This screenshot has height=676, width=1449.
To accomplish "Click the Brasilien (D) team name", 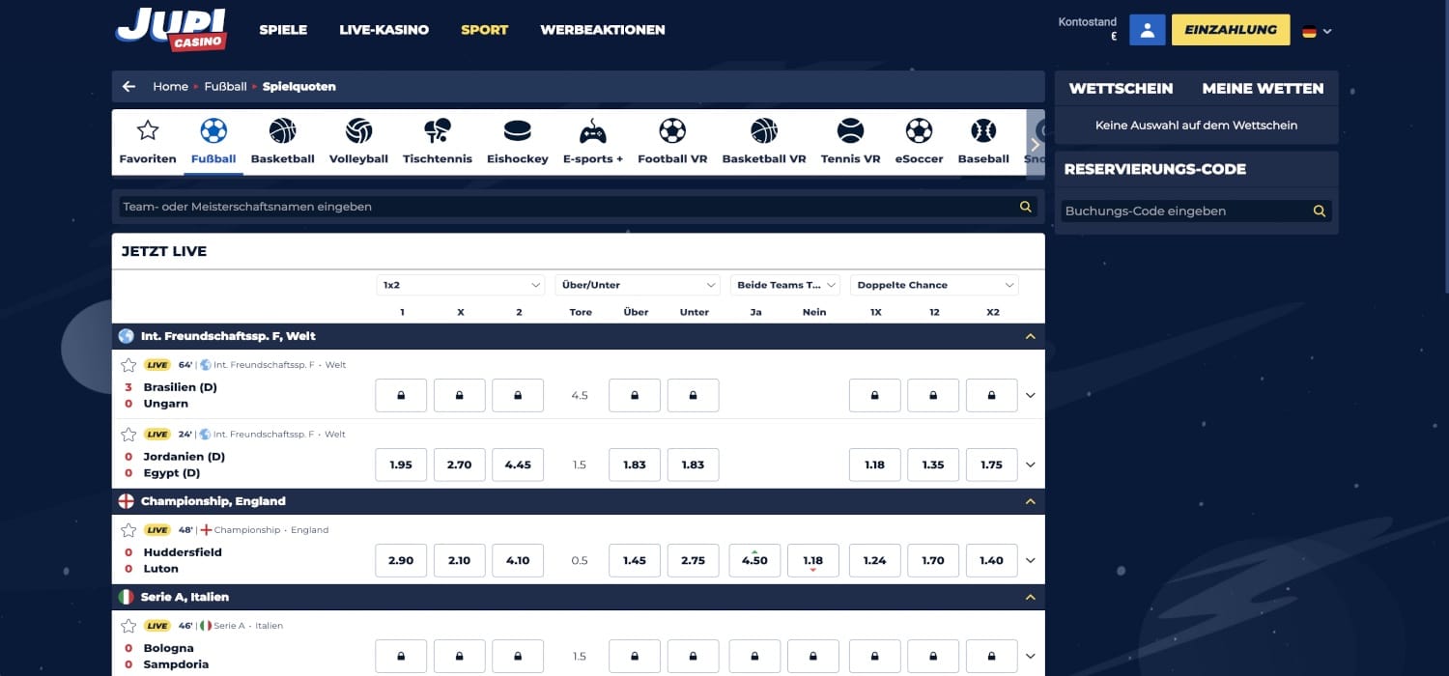I will (x=181, y=387).
